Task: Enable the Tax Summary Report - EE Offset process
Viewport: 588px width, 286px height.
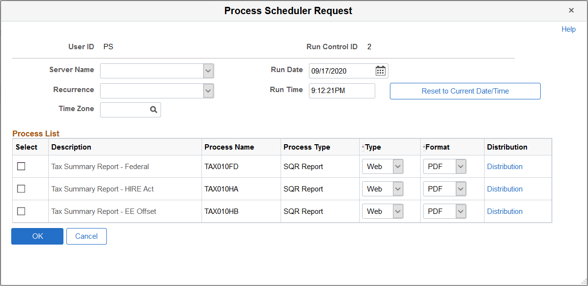Action: click(21, 211)
